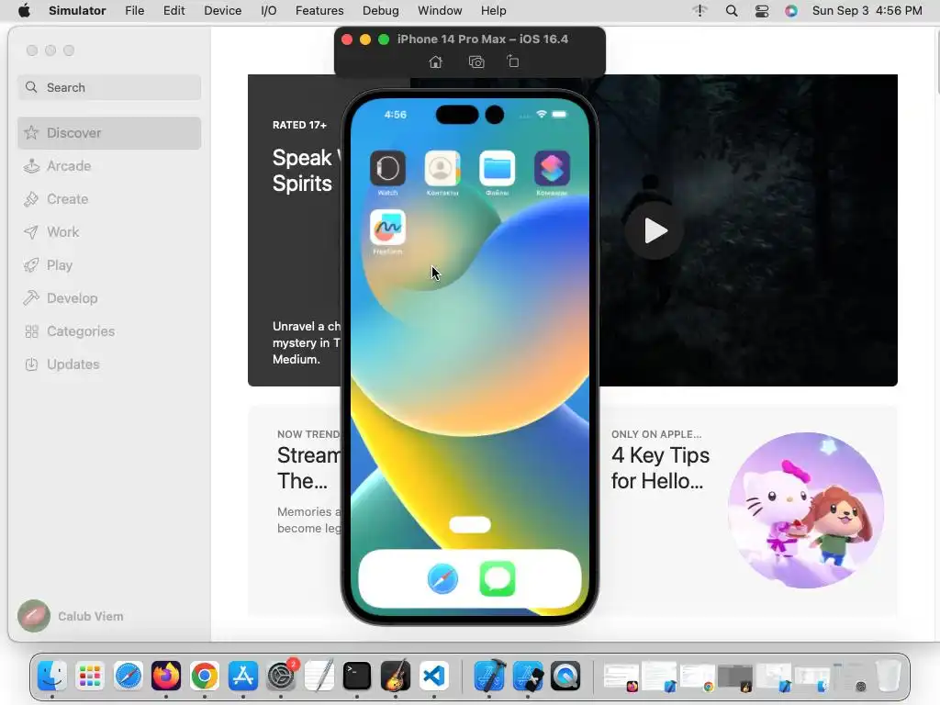940x705 pixels.
Task: Open the Device menu
Action: [222, 11]
